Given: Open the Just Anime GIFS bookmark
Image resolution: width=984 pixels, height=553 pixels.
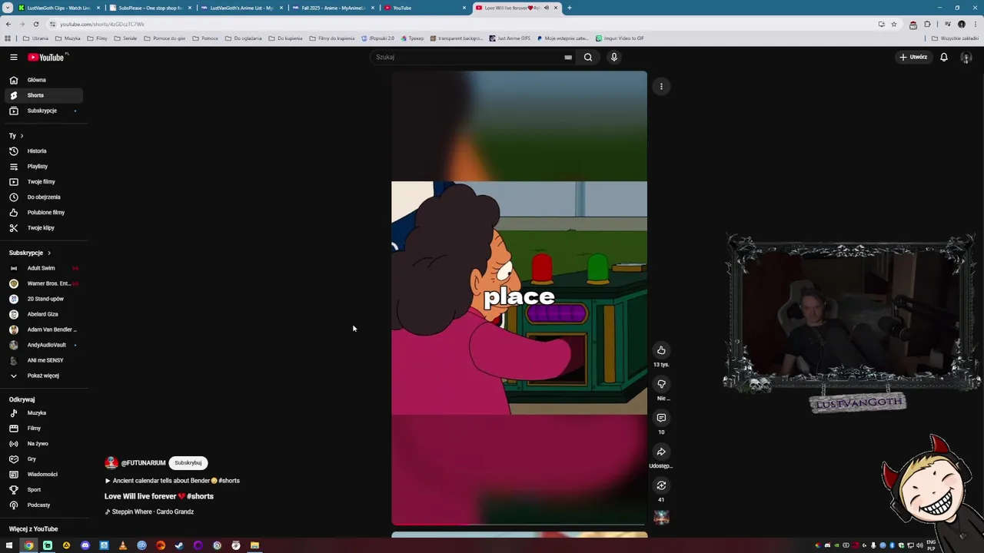Looking at the screenshot, I should click(x=509, y=38).
